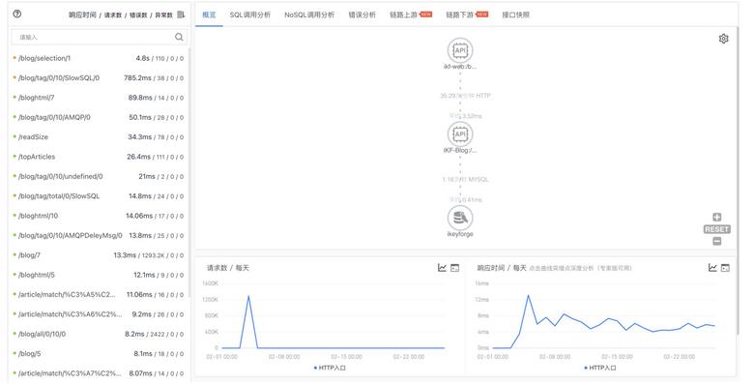Click the 请求数 / 每天 chart title

228,268
